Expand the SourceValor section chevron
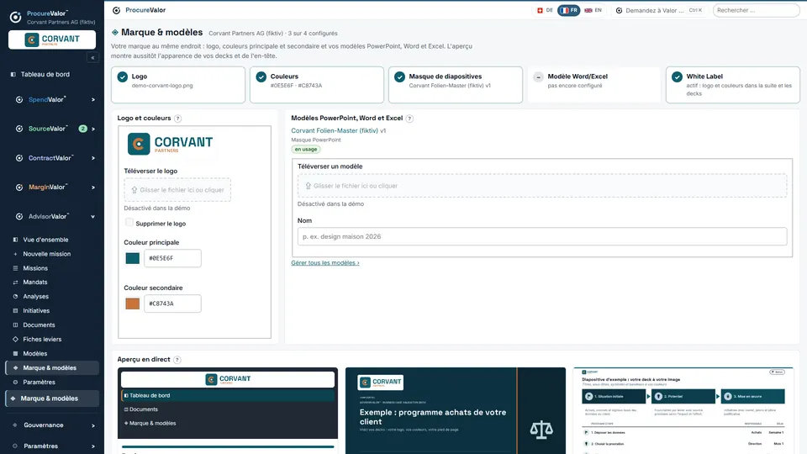This screenshot has height=454, width=807. [x=93, y=129]
